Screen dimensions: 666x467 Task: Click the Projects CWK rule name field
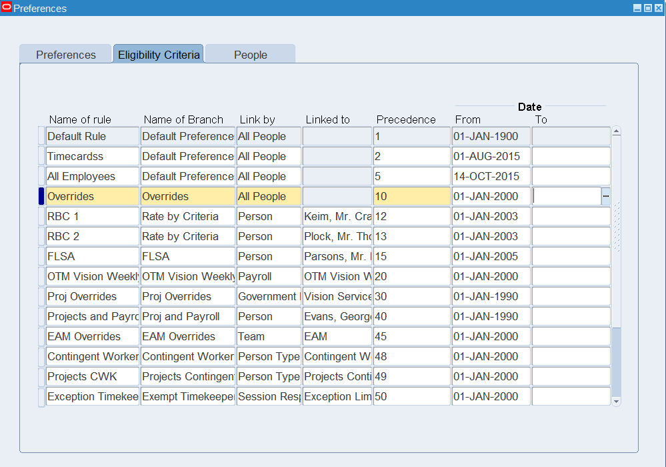pos(93,376)
